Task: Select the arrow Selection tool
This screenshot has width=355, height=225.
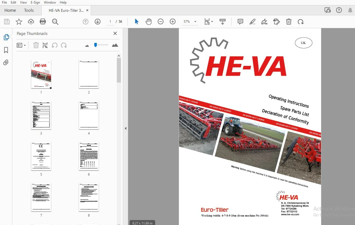Action: tap(137, 22)
